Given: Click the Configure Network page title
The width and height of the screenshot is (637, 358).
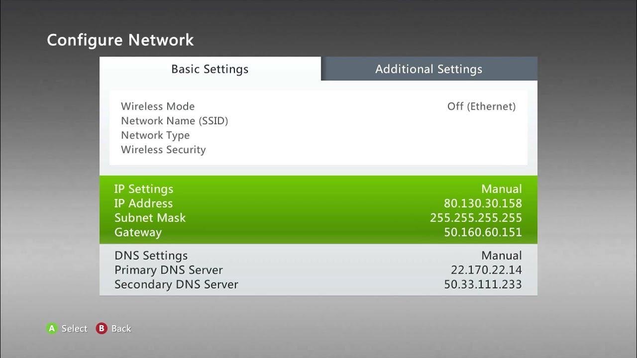Looking at the screenshot, I should point(120,40).
